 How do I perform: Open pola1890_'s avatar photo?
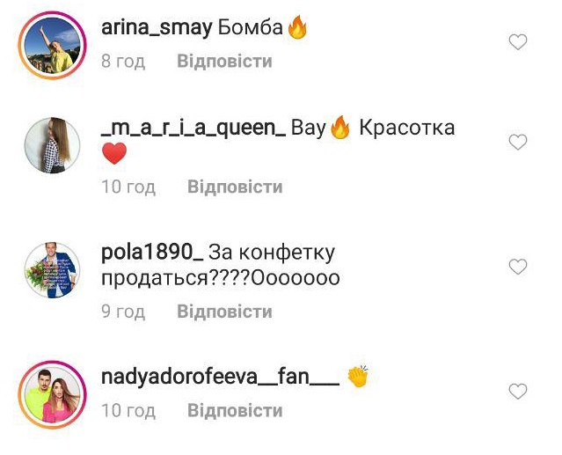(x=52, y=269)
